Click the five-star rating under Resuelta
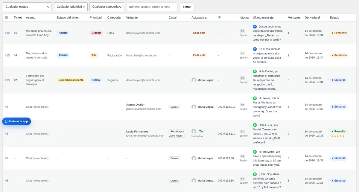 pyautogui.click(x=338, y=136)
